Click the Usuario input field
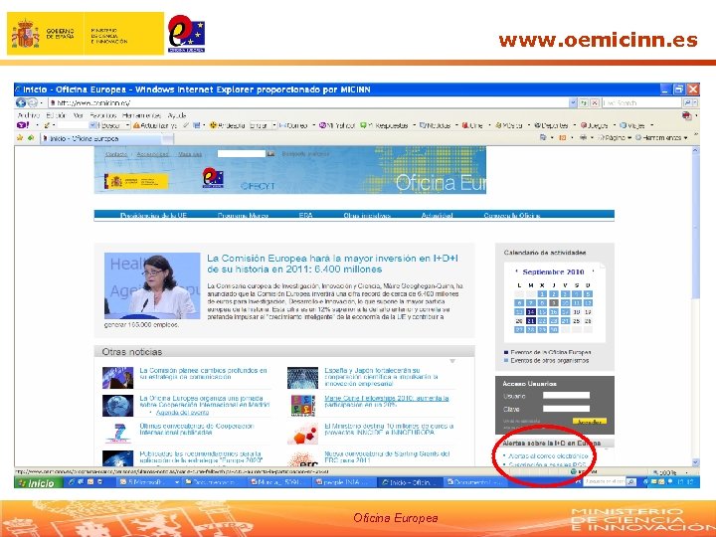The height and width of the screenshot is (537, 716). pos(566,396)
